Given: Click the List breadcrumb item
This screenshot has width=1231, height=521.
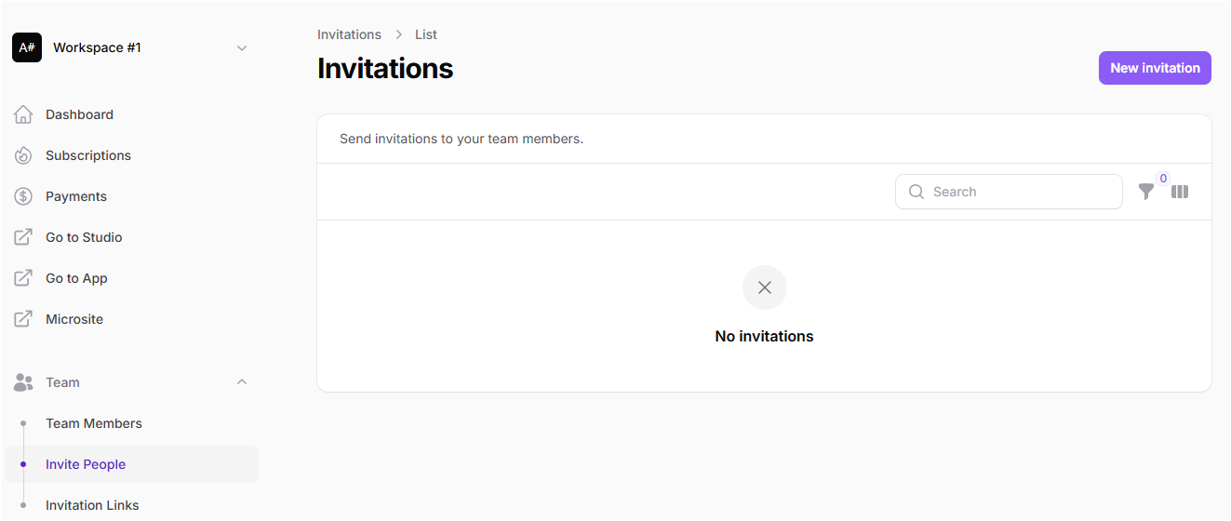Looking at the screenshot, I should (426, 34).
